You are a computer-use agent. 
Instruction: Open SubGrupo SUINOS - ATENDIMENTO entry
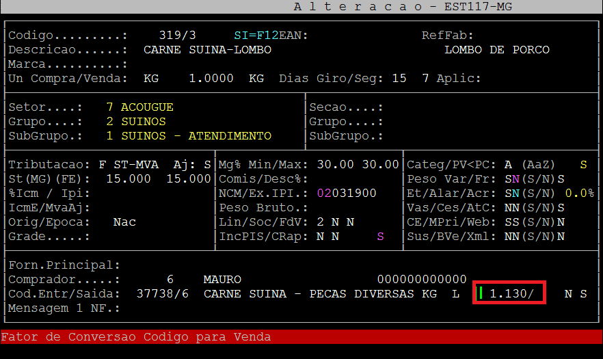189,136
